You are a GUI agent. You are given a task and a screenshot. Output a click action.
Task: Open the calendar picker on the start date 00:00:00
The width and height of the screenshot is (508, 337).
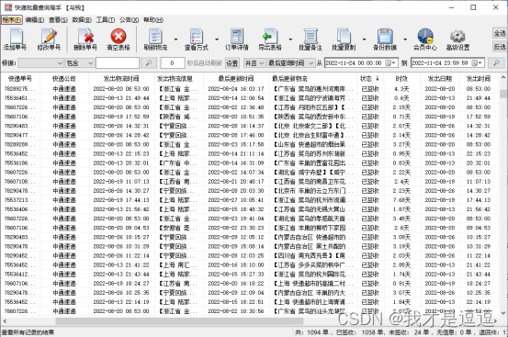coord(390,62)
